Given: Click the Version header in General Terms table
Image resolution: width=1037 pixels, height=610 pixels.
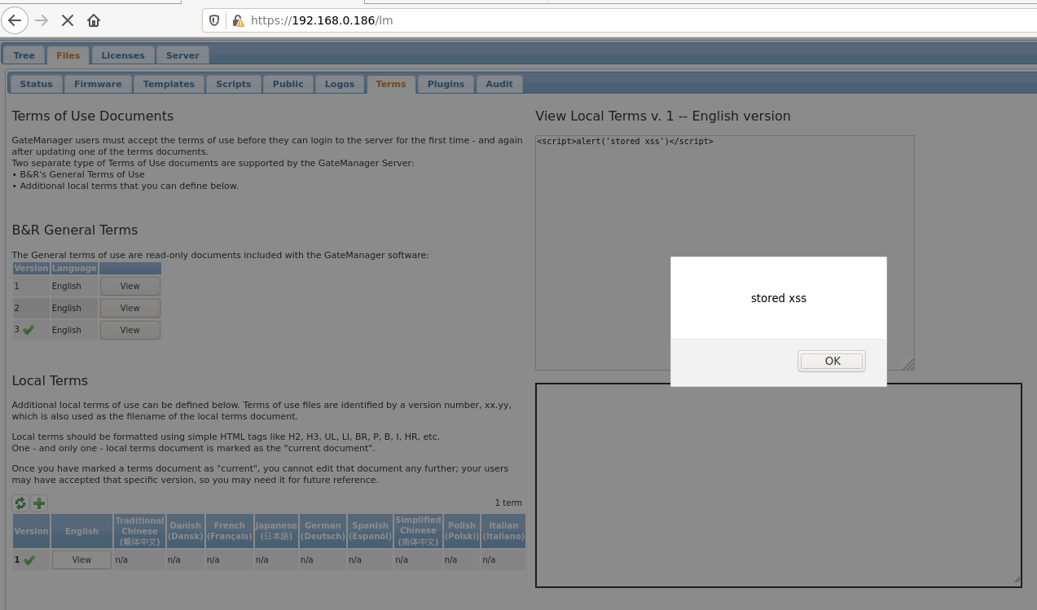Looking at the screenshot, I should (x=31, y=268).
